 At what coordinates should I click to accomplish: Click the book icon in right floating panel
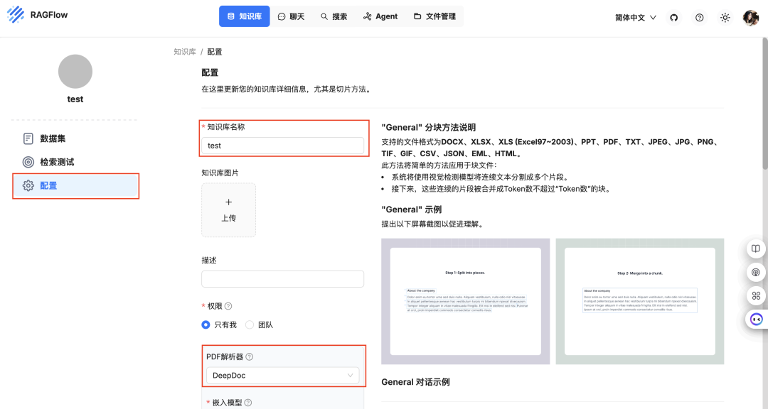(756, 249)
